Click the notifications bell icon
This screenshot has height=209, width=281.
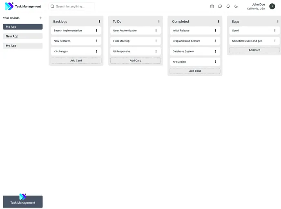[x=228, y=7]
